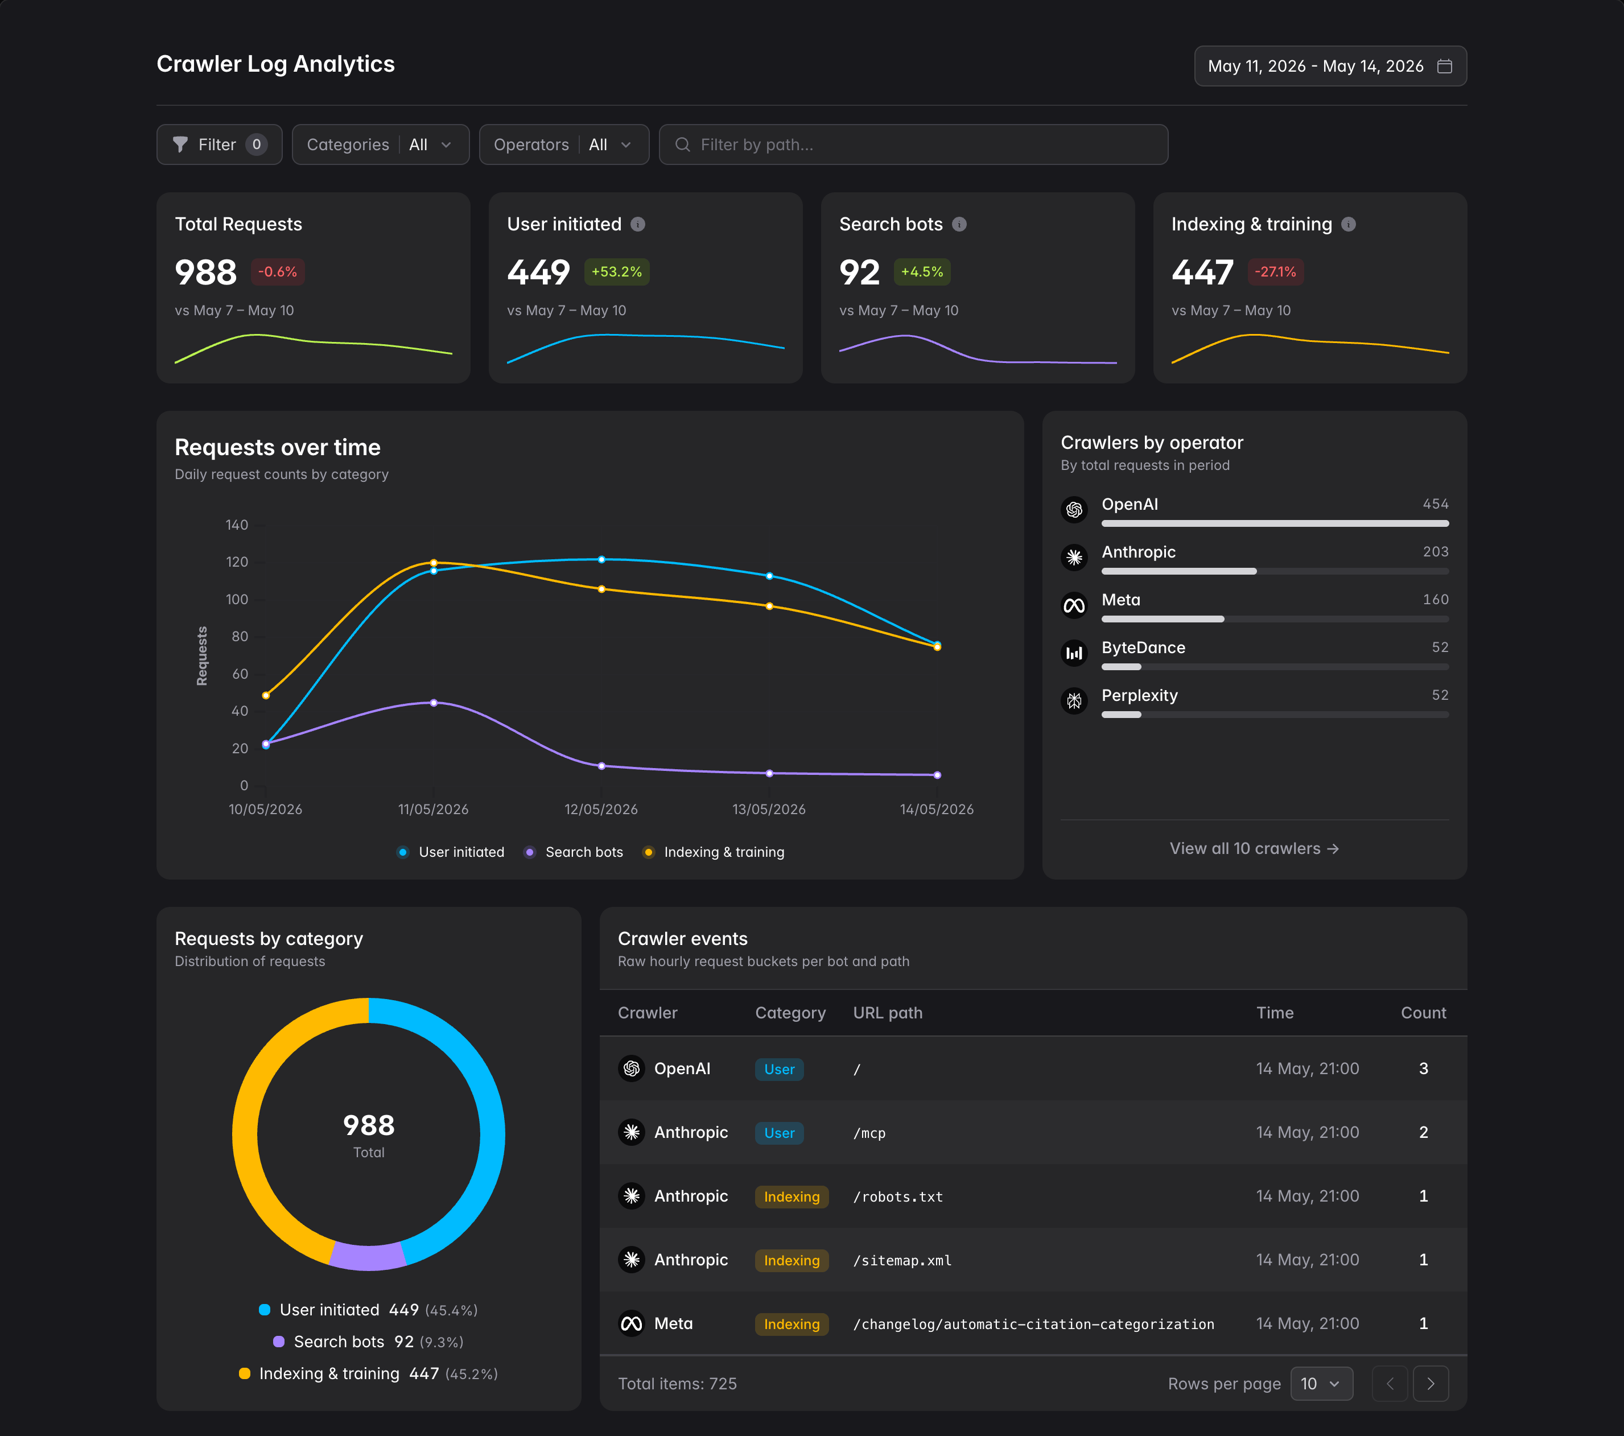Go to next page arrow

(x=1431, y=1384)
